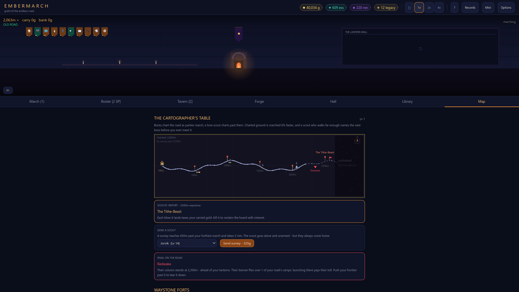Click the open book banner
This screenshot has width=519, height=292.
tap(79, 32)
